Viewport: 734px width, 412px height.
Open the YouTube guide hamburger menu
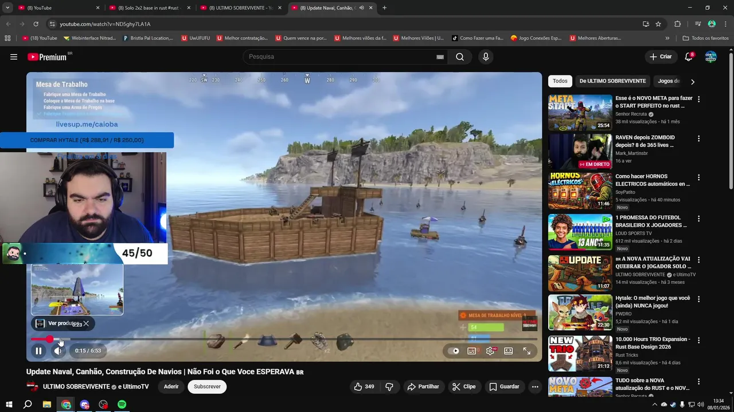click(x=14, y=57)
